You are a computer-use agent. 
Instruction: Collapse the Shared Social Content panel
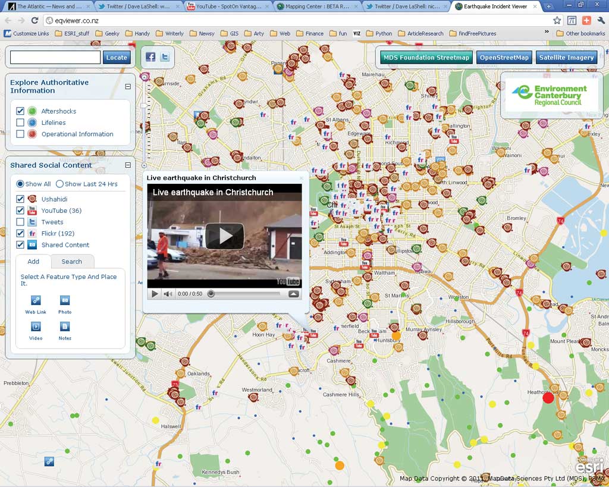[128, 165]
